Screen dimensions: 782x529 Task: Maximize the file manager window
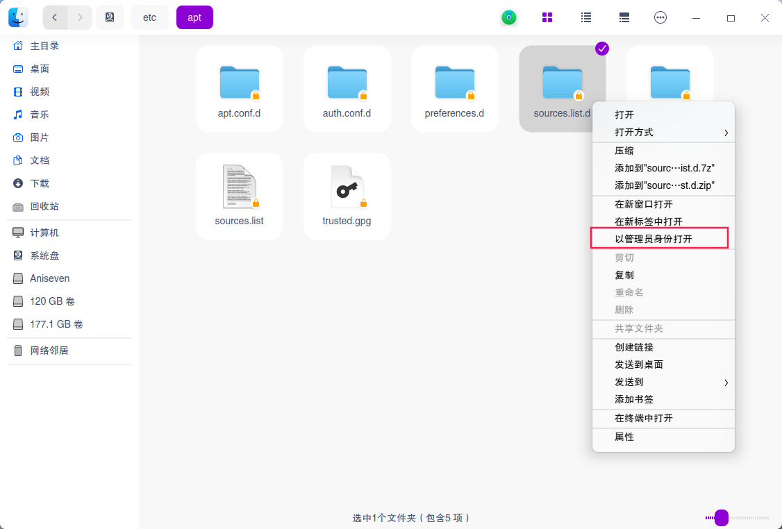tap(731, 18)
